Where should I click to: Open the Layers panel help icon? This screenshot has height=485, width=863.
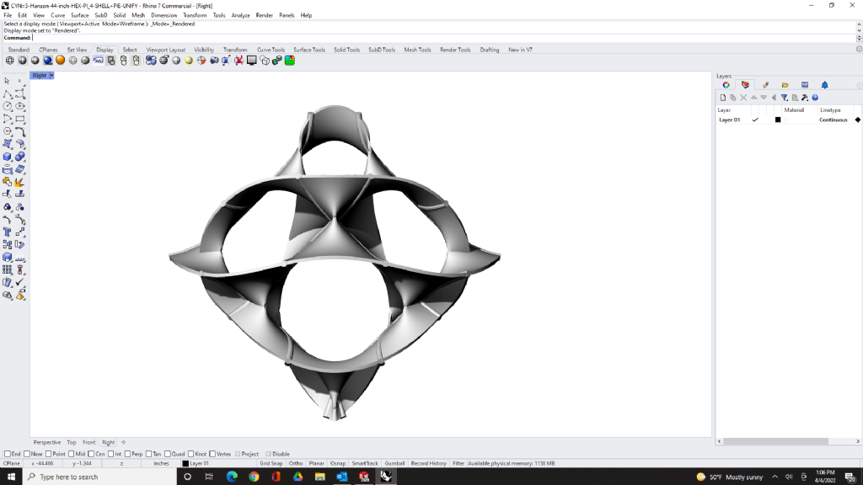click(x=815, y=98)
